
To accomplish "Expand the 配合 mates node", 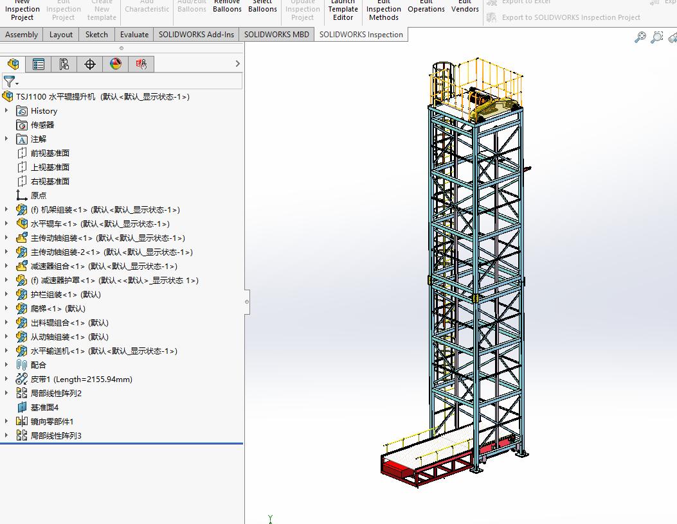I will click(6, 365).
